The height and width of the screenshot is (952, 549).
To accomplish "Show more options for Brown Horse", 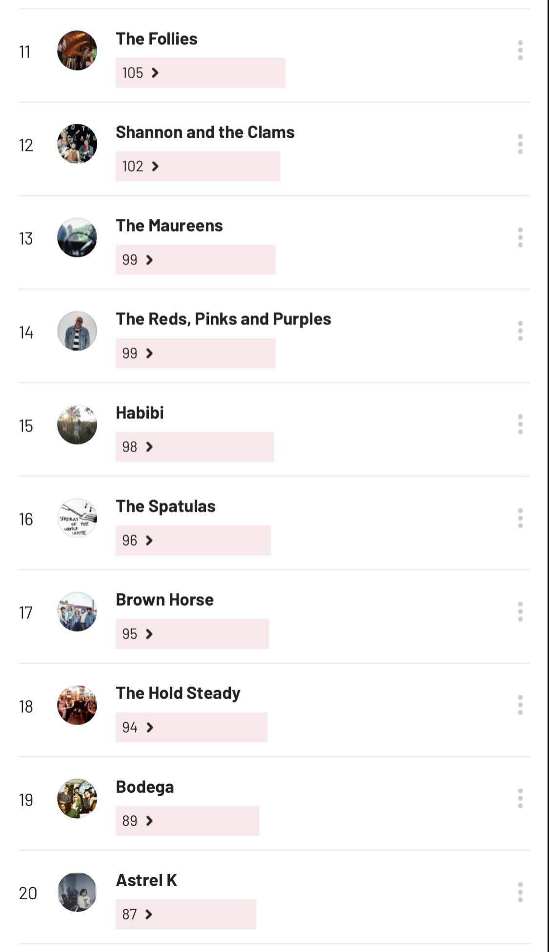I will [520, 612].
